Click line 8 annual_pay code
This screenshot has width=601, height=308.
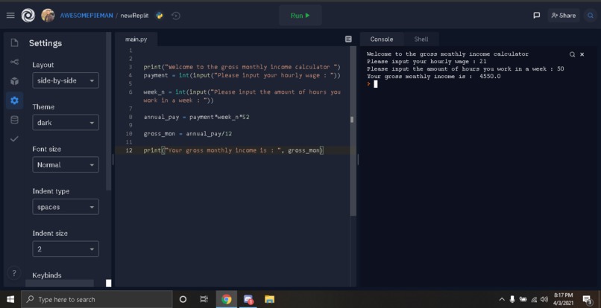pyautogui.click(x=196, y=117)
